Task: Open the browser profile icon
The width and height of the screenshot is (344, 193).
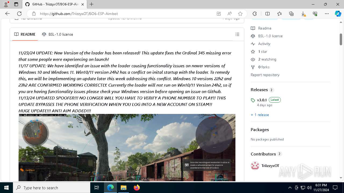Action: 6,4
